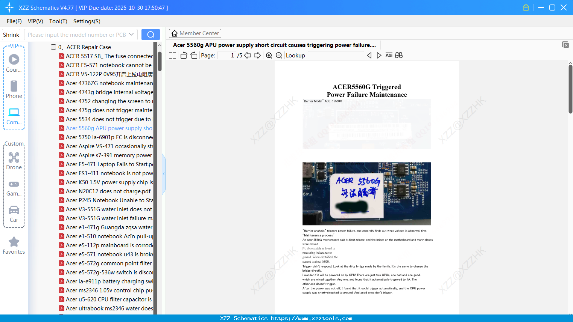Open ACER 5517 SB_ The fuse connected file
Viewport: 573px width, 322px height.
coord(106,56)
